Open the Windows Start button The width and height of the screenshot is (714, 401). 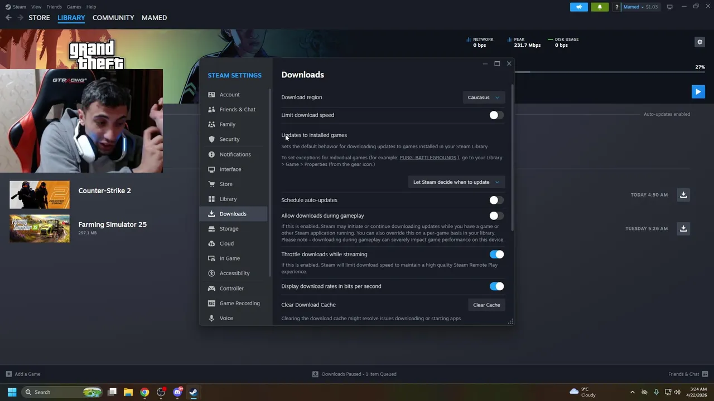[x=12, y=392]
